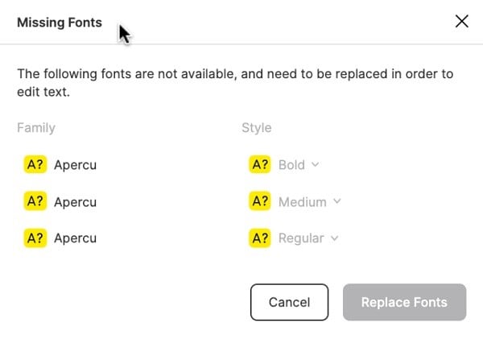Click the missing-font icon beside Bold style
Image resolution: width=483 pixels, height=339 pixels.
(260, 165)
